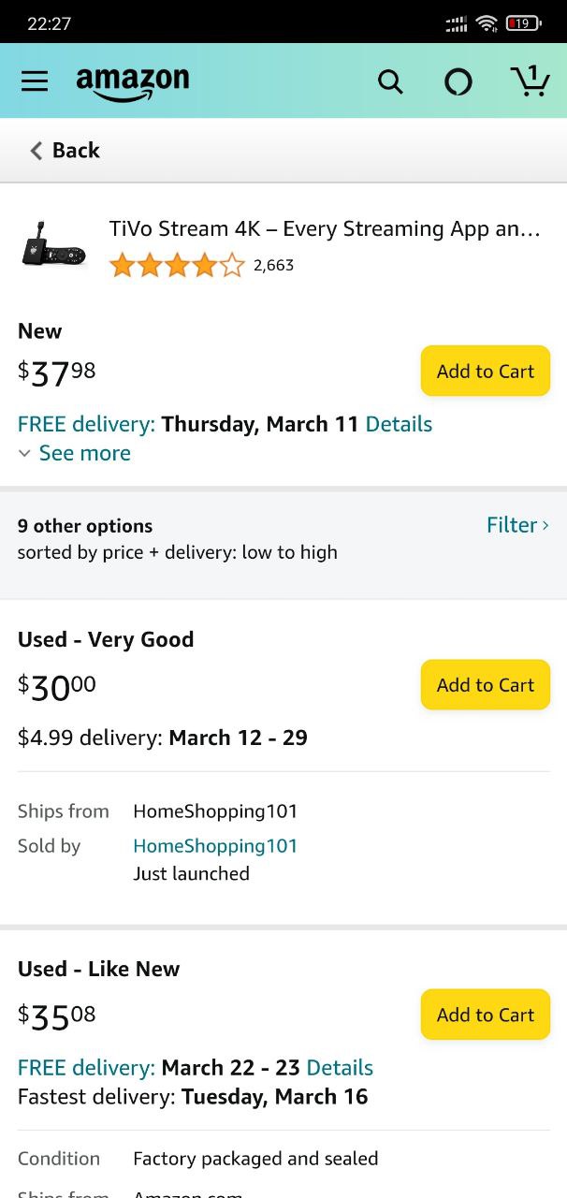The height and width of the screenshot is (1198, 567).
Task: Expand the See more section
Action: pyautogui.click(x=74, y=453)
